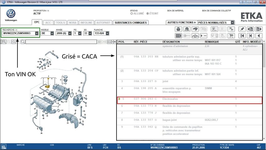
Task: Open the single shopping cart icon
Action: 231,36
